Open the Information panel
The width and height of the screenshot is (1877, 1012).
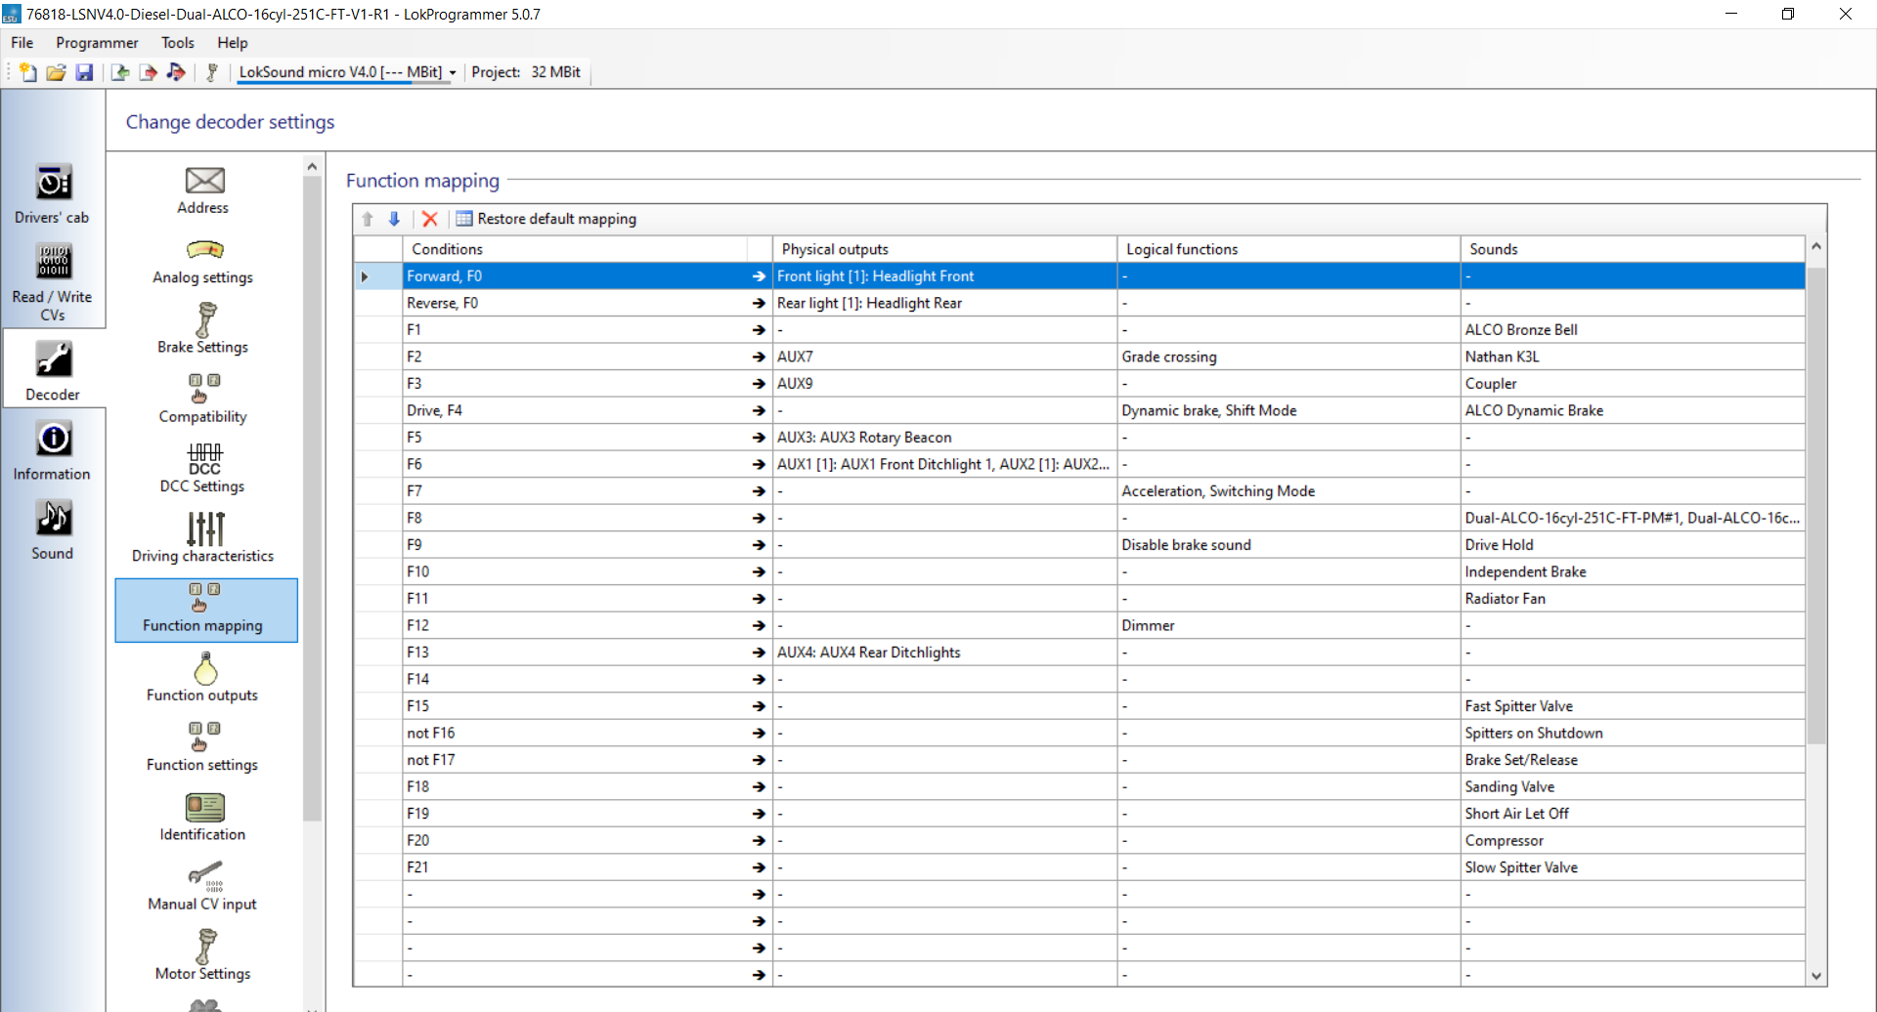tap(53, 450)
